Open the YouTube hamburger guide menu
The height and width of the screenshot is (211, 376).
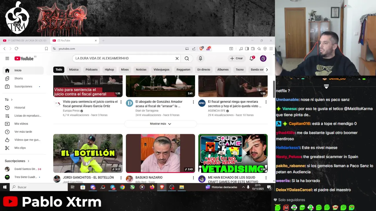tap(7, 58)
